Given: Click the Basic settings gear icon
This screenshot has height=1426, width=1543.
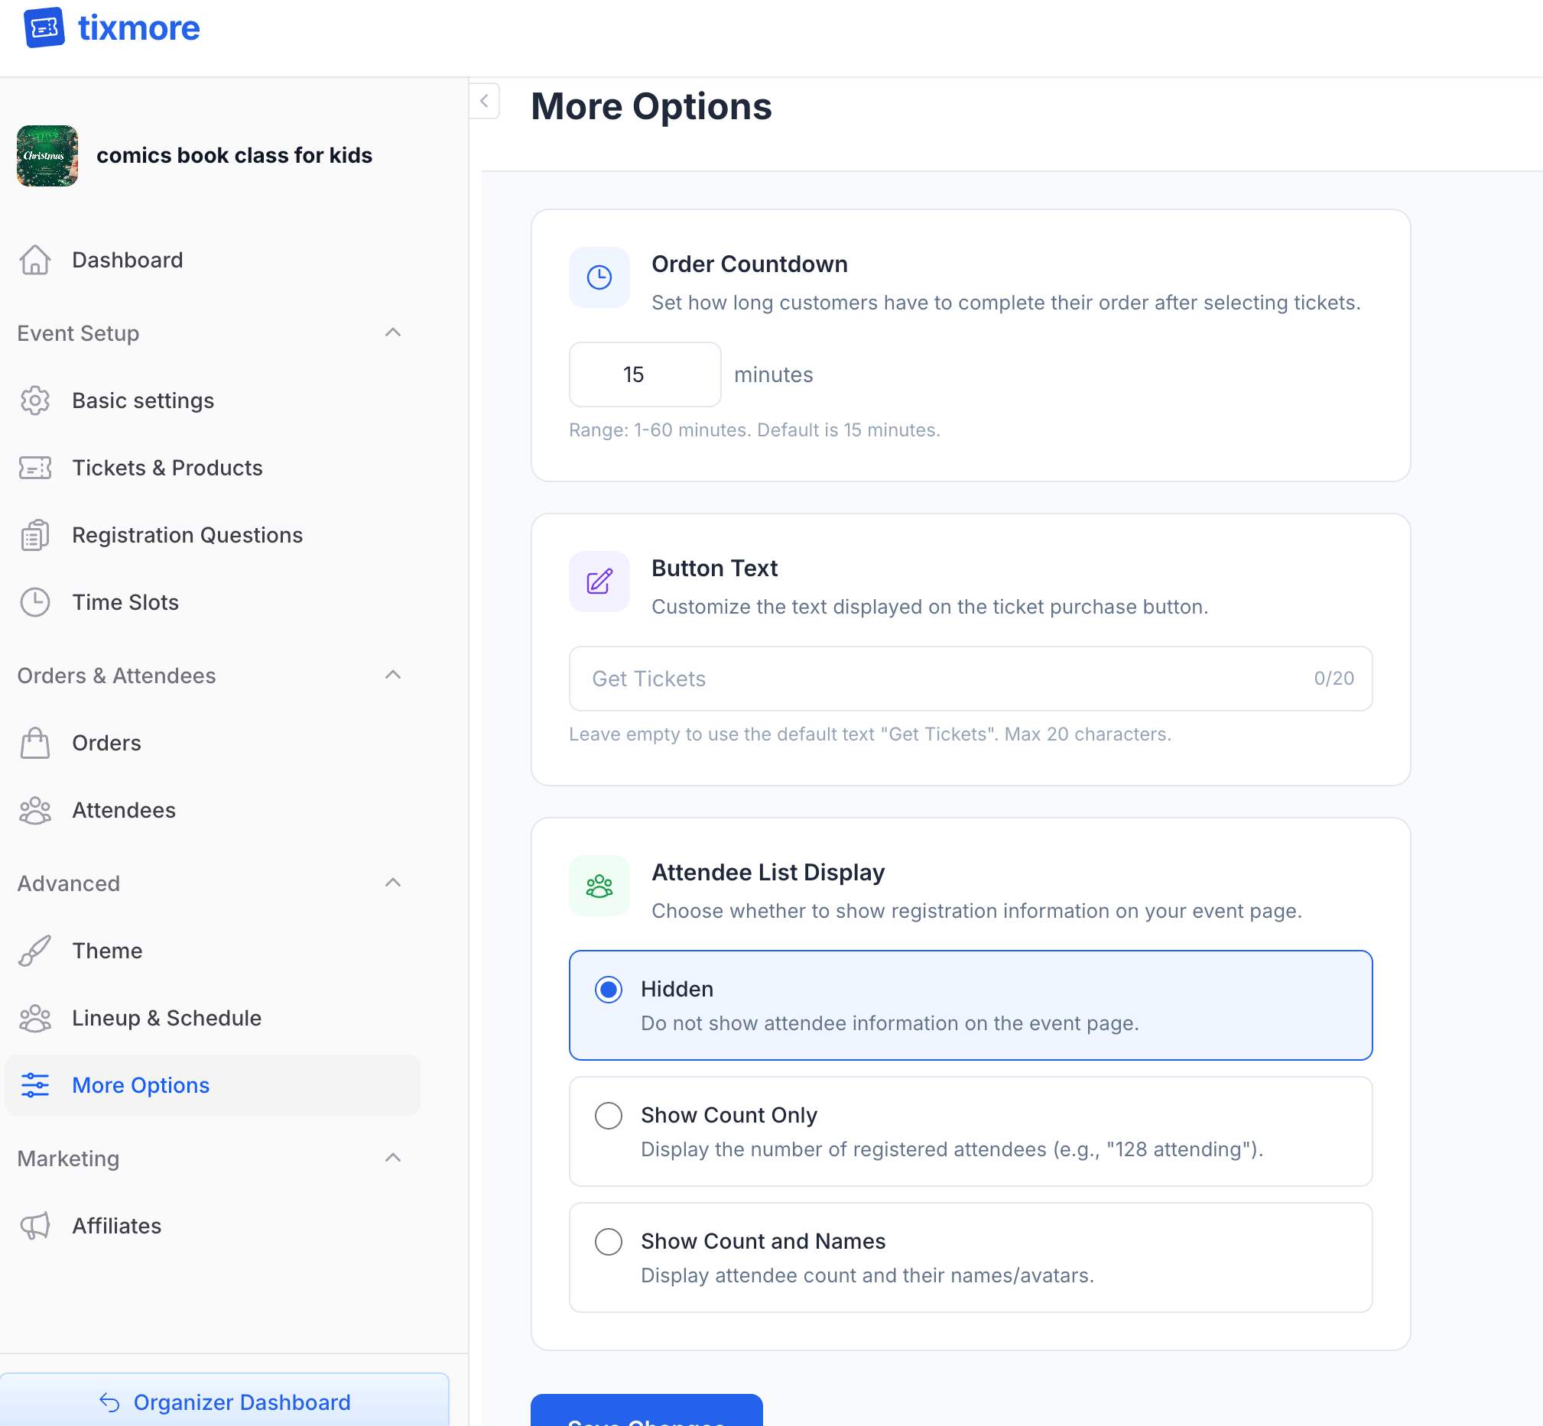Looking at the screenshot, I should click(x=34, y=400).
